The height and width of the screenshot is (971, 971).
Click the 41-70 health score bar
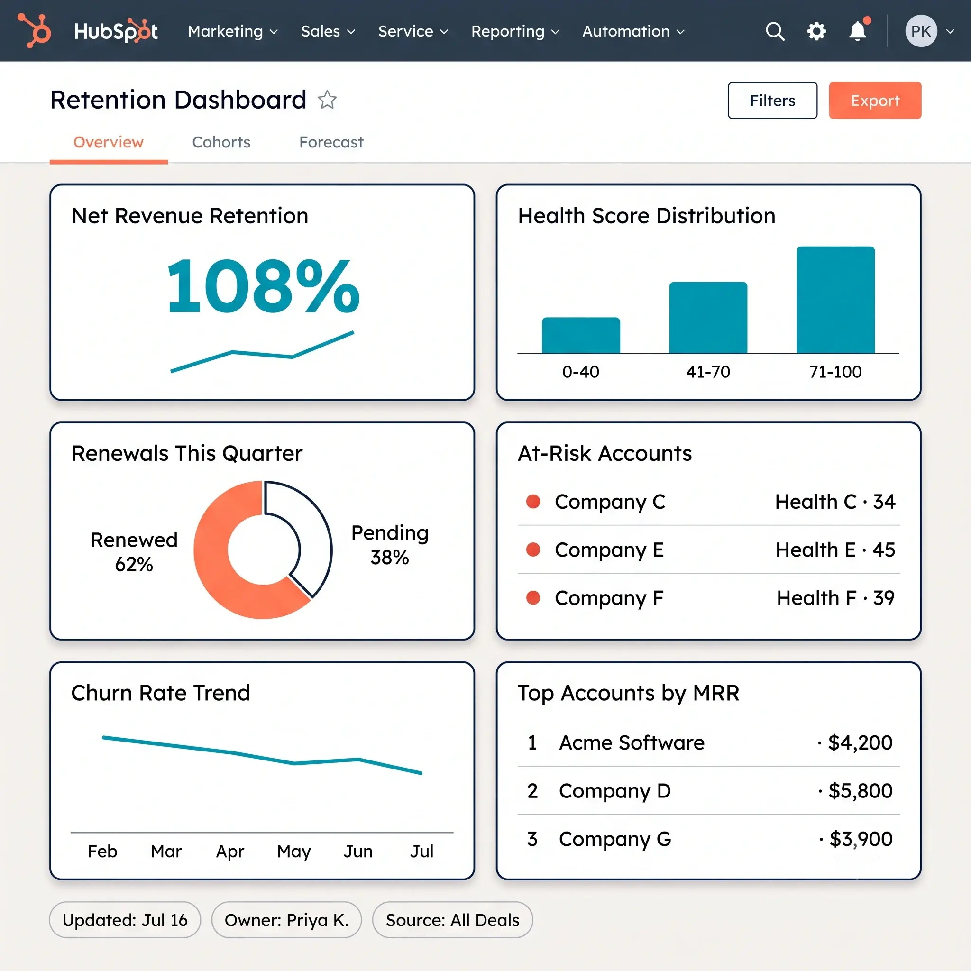coord(708,318)
